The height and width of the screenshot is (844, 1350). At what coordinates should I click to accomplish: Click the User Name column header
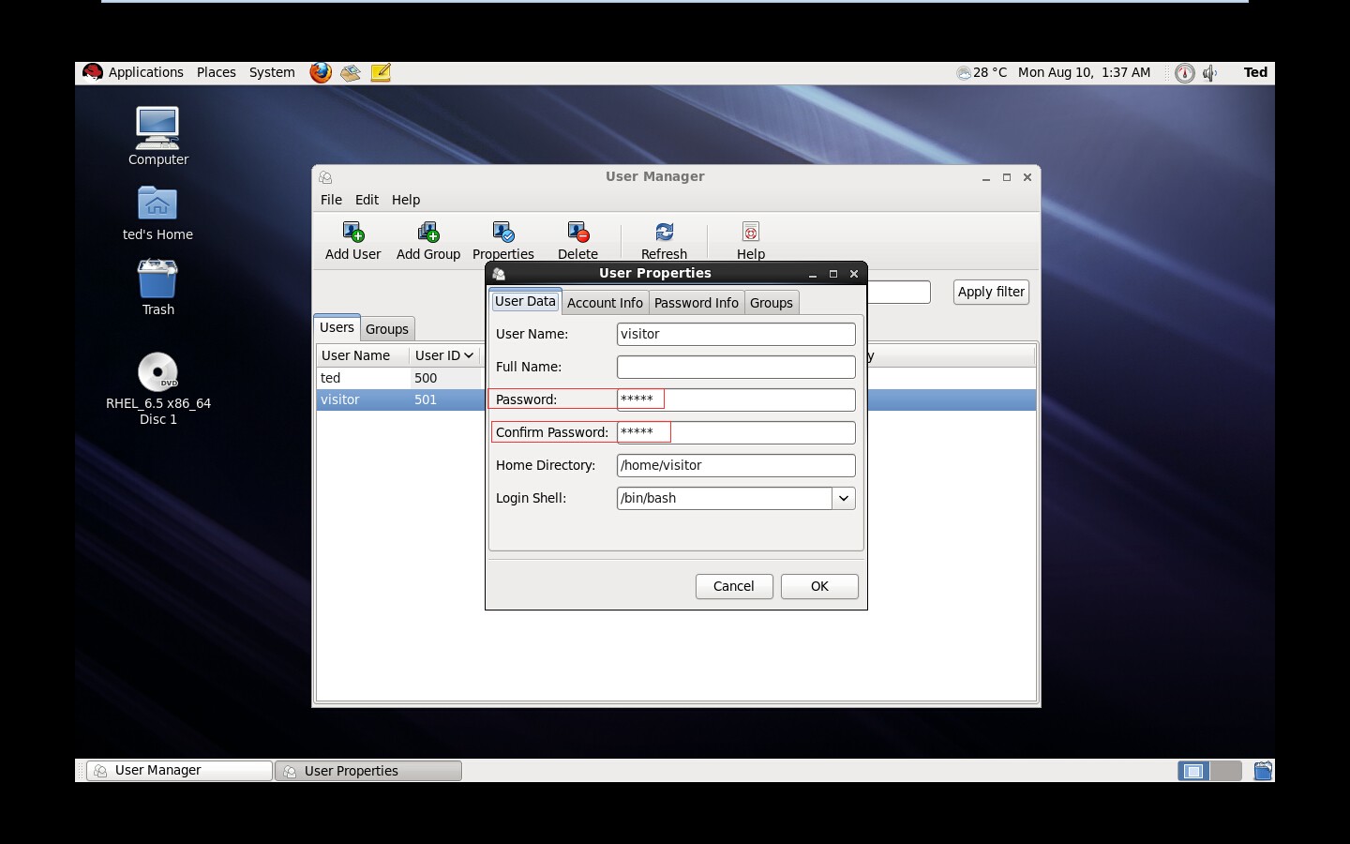tap(363, 355)
